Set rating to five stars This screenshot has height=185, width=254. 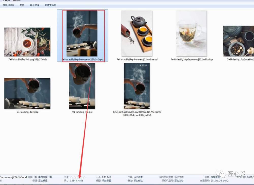84,177
